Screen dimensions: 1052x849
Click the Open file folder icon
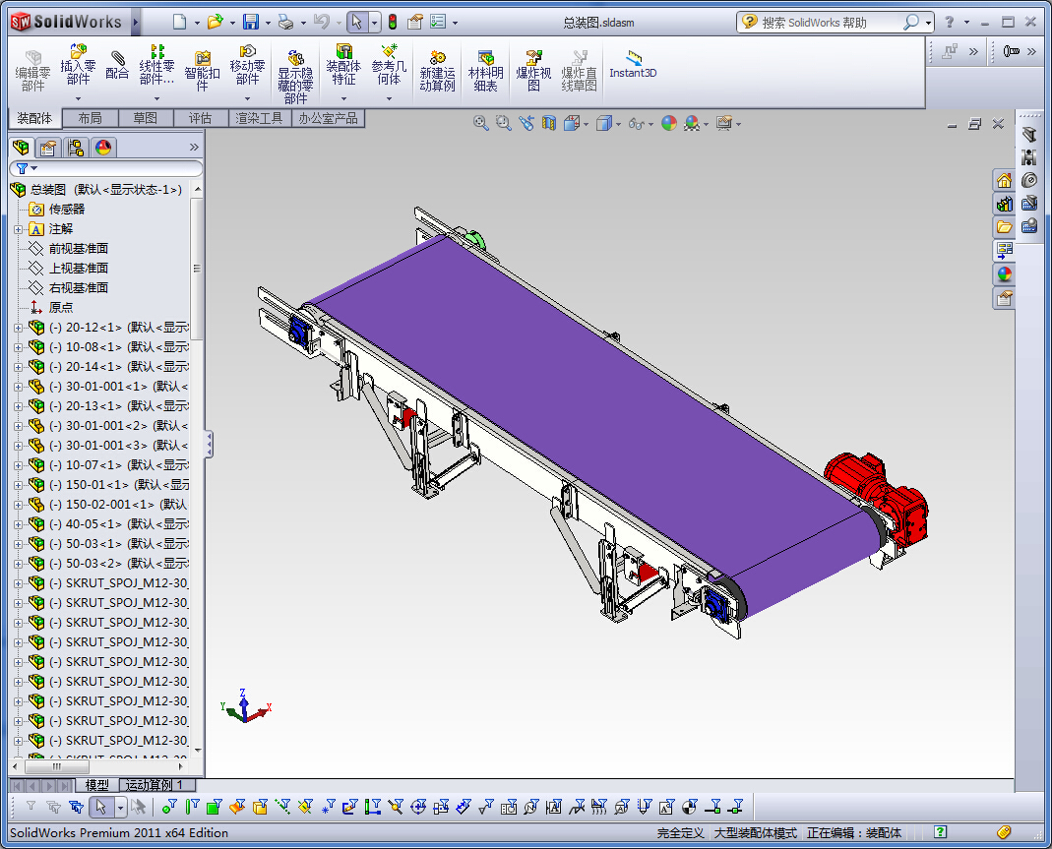(215, 22)
